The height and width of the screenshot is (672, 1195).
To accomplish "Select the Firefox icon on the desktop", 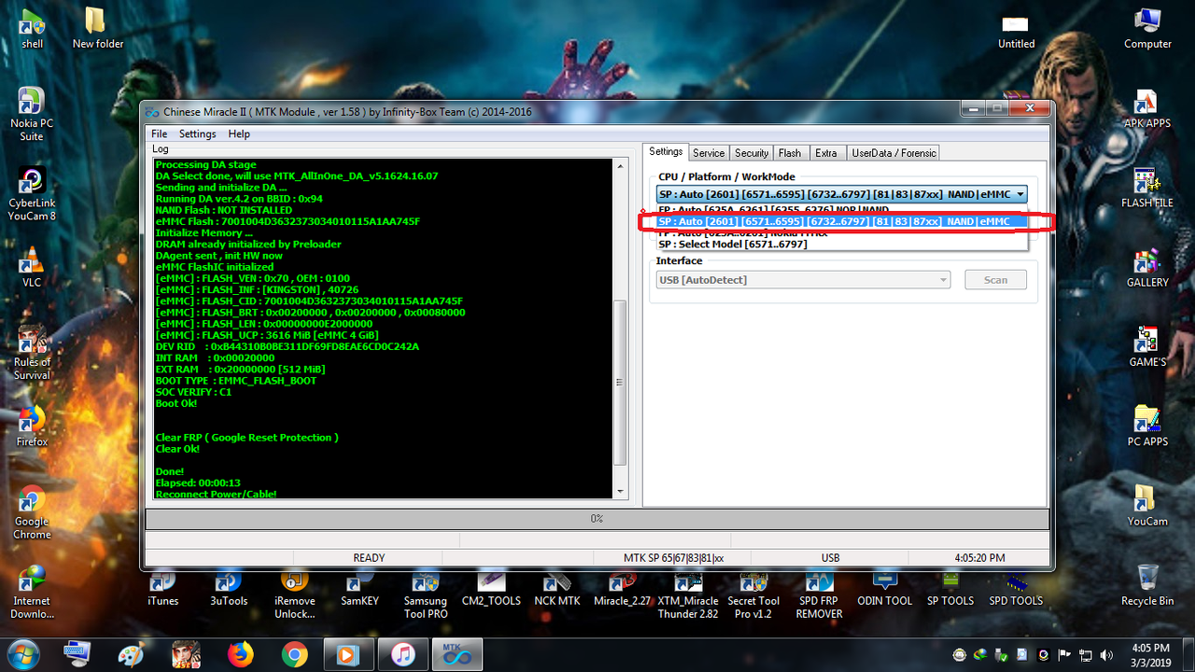I will [32, 426].
